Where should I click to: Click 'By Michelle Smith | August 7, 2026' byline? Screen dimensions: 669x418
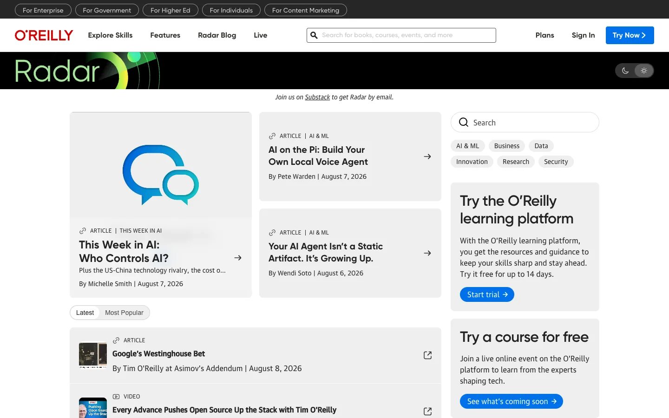point(131,284)
